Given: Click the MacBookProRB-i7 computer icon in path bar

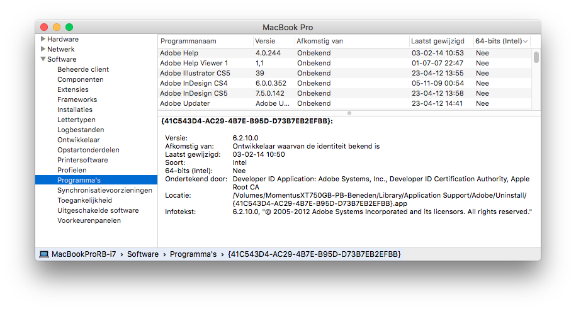Looking at the screenshot, I should click(x=44, y=254).
